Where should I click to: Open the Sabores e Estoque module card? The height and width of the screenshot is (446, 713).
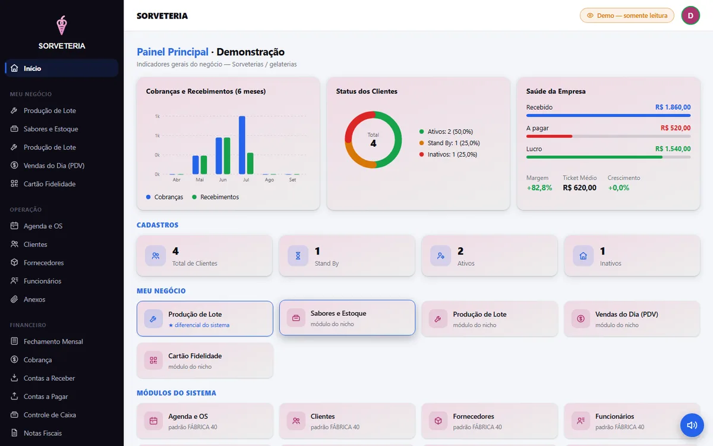(x=347, y=318)
